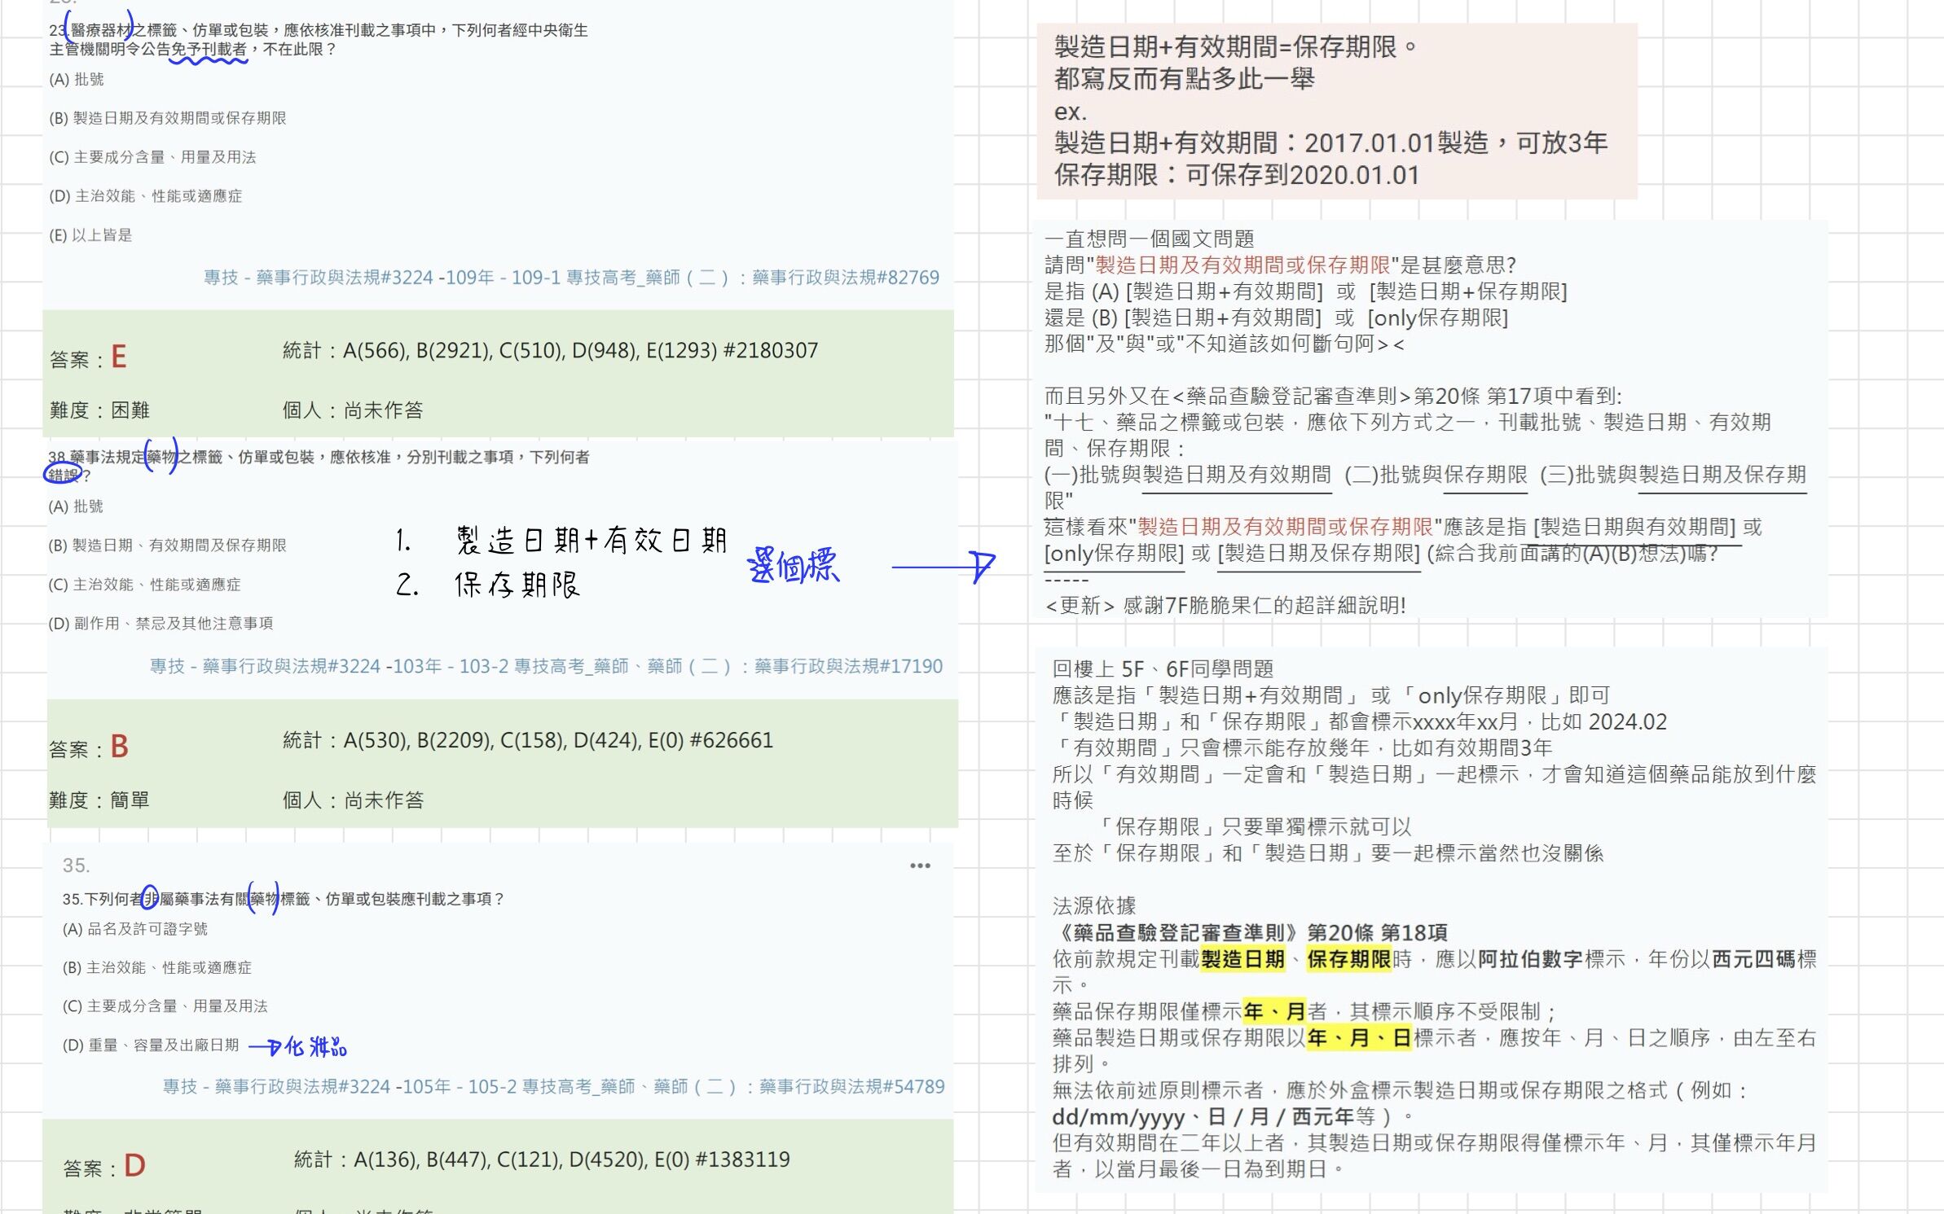1944x1214 pixels.
Task: Choose option (A) 品名及許可證字號 in question 35
Action: 134,929
